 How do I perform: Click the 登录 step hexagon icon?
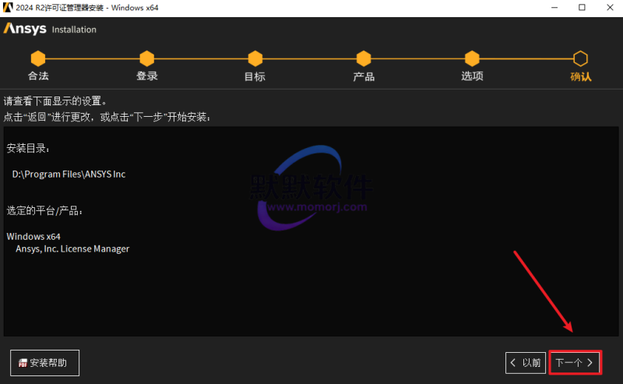146,58
